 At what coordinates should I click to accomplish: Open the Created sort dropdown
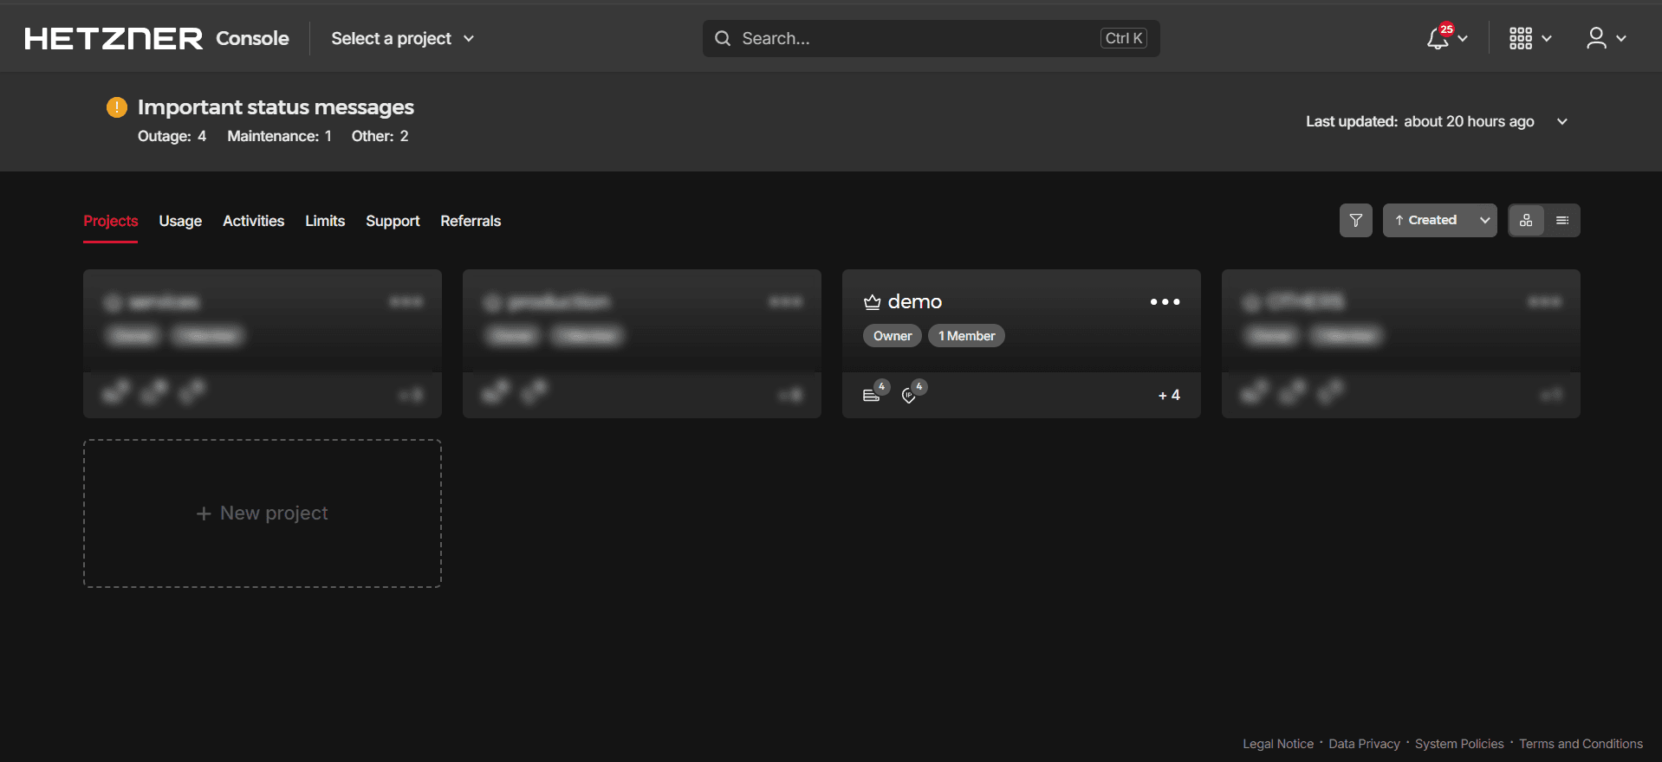1439,220
